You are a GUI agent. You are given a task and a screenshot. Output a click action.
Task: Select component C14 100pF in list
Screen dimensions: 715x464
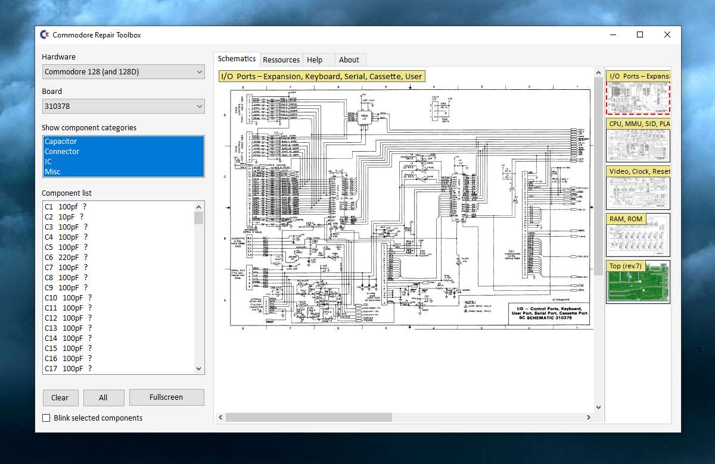[x=119, y=338]
